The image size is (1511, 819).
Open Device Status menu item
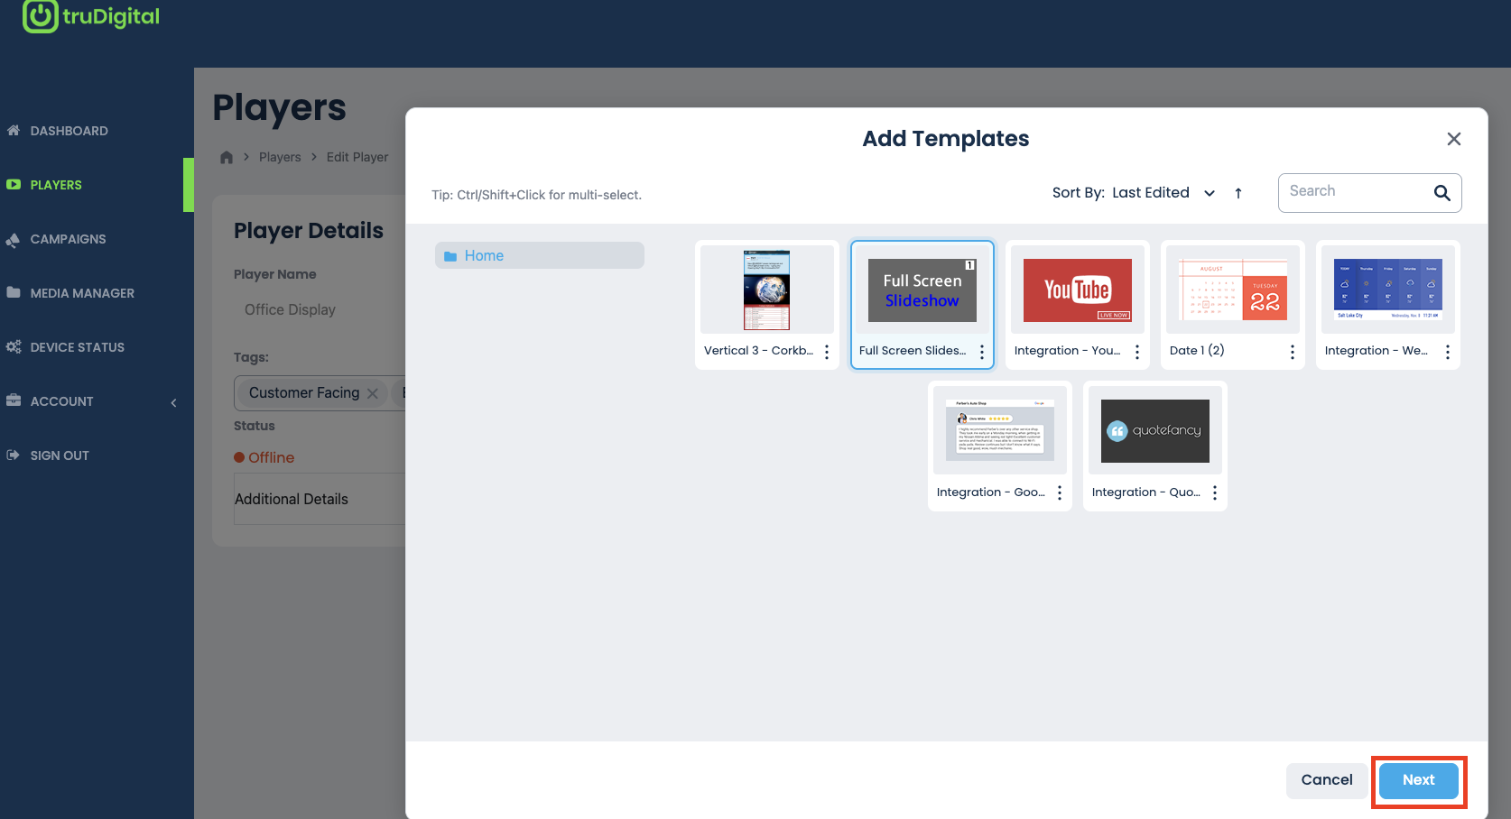[78, 347]
